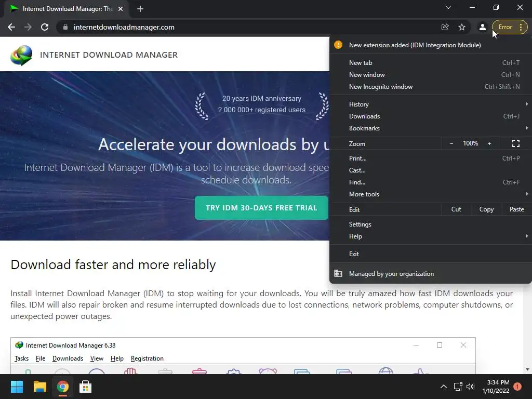The height and width of the screenshot is (399, 532).
Task: Click the page scrollbar down arrow
Action: click(x=527, y=369)
